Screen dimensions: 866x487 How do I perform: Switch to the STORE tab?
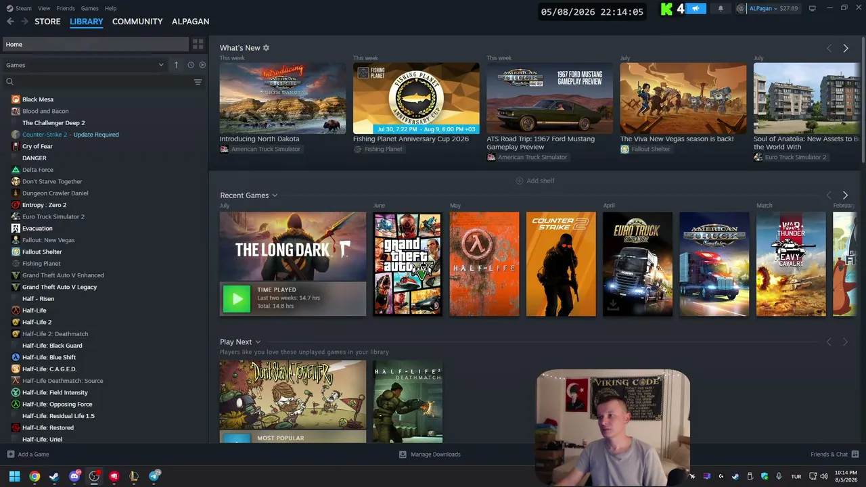pyautogui.click(x=47, y=22)
